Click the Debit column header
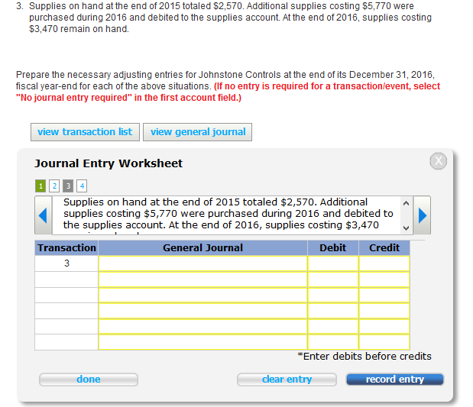Viewport: 473px width, 407px height. [x=333, y=248]
